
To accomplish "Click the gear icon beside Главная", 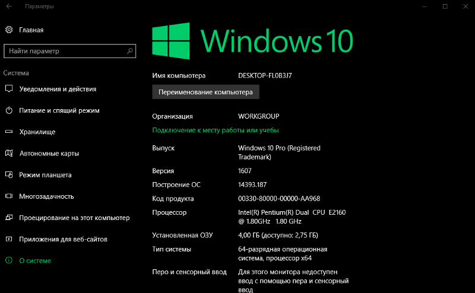I will tap(9, 30).
